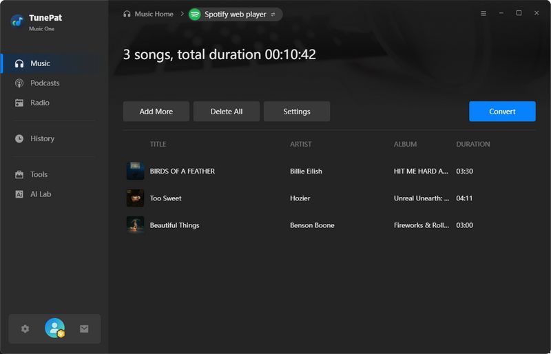
Task: Click the duration 03:30
Action: pos(464,171)
